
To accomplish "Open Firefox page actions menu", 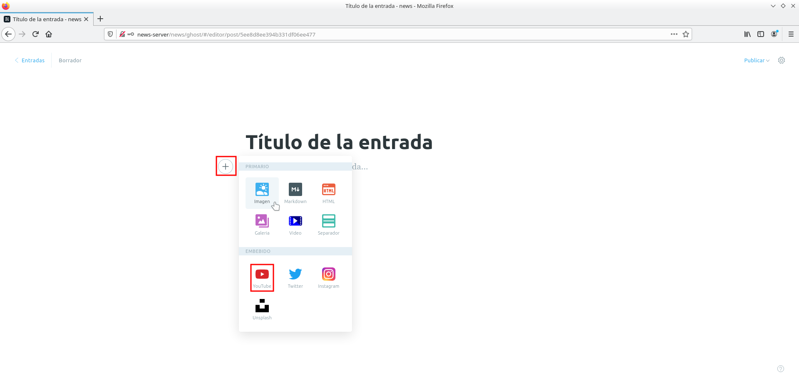I will coord(674,34).
